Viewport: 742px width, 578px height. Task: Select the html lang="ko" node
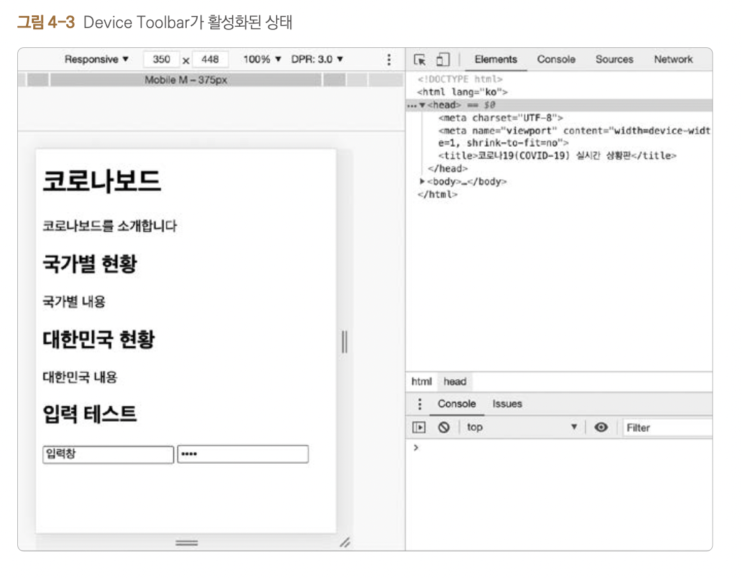tap(462, 93)
